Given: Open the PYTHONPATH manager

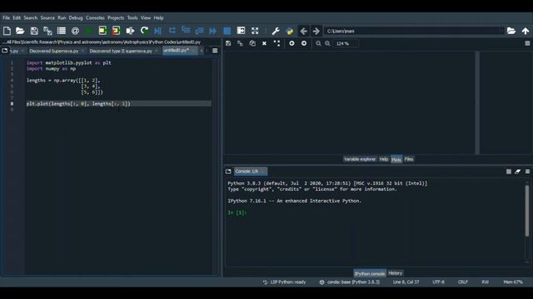Looking at the screenshot, I should pos(290,31).
